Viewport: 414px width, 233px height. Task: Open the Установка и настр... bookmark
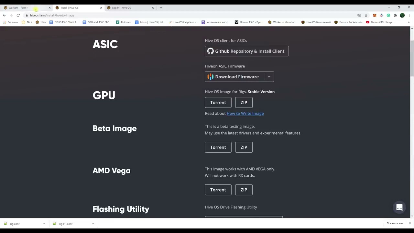pyautogui.click(x=216, y=22)
